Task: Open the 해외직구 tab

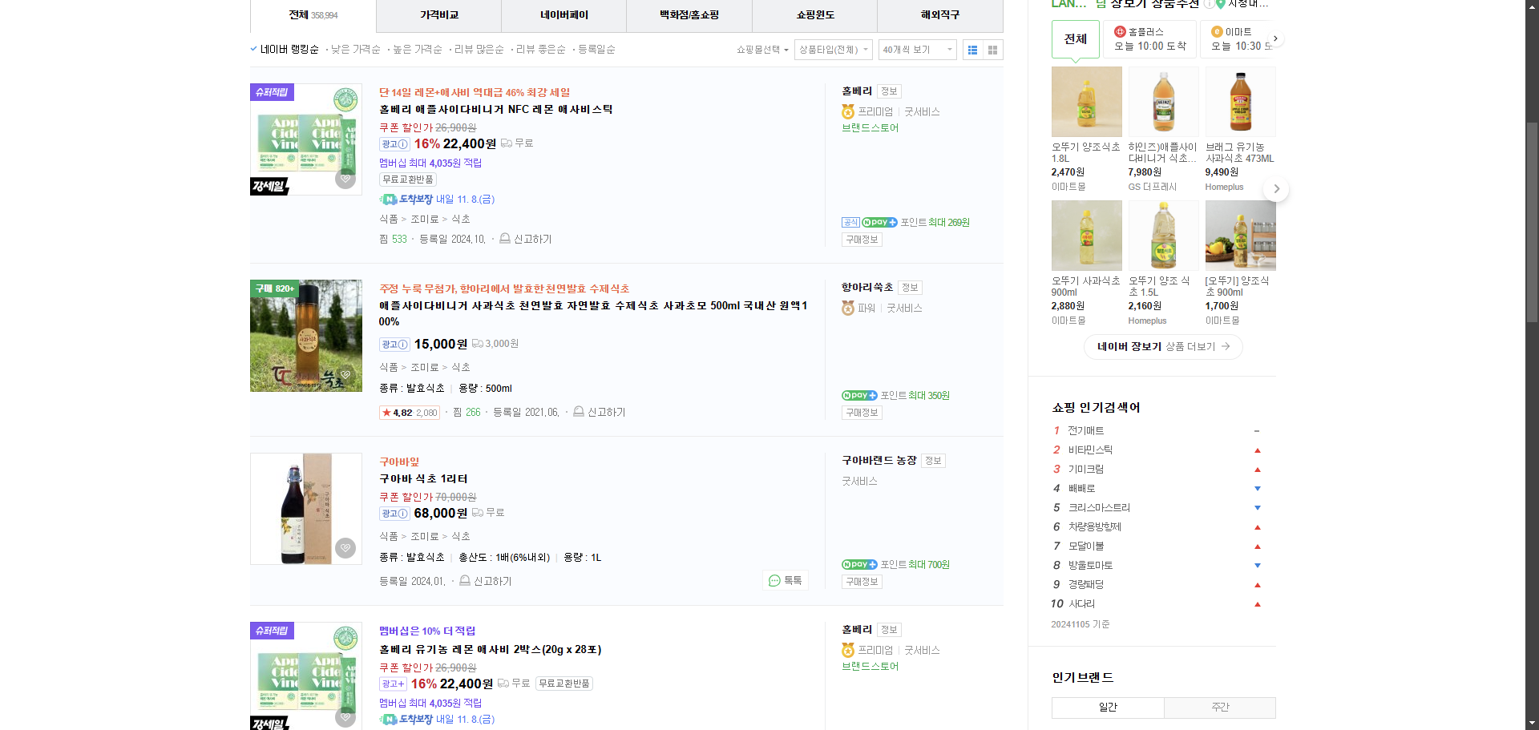Action: click(940, 15)
